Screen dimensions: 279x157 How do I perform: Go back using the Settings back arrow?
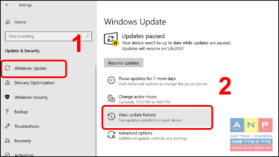tap(7, 5)
